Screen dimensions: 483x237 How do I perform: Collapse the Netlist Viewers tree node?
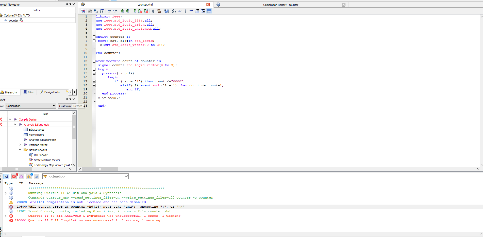tap(20, 150)
